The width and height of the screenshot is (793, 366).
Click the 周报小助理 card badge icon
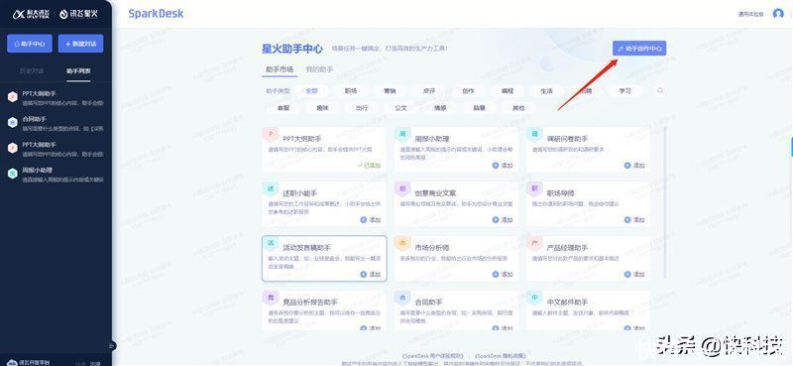[402, 135]
